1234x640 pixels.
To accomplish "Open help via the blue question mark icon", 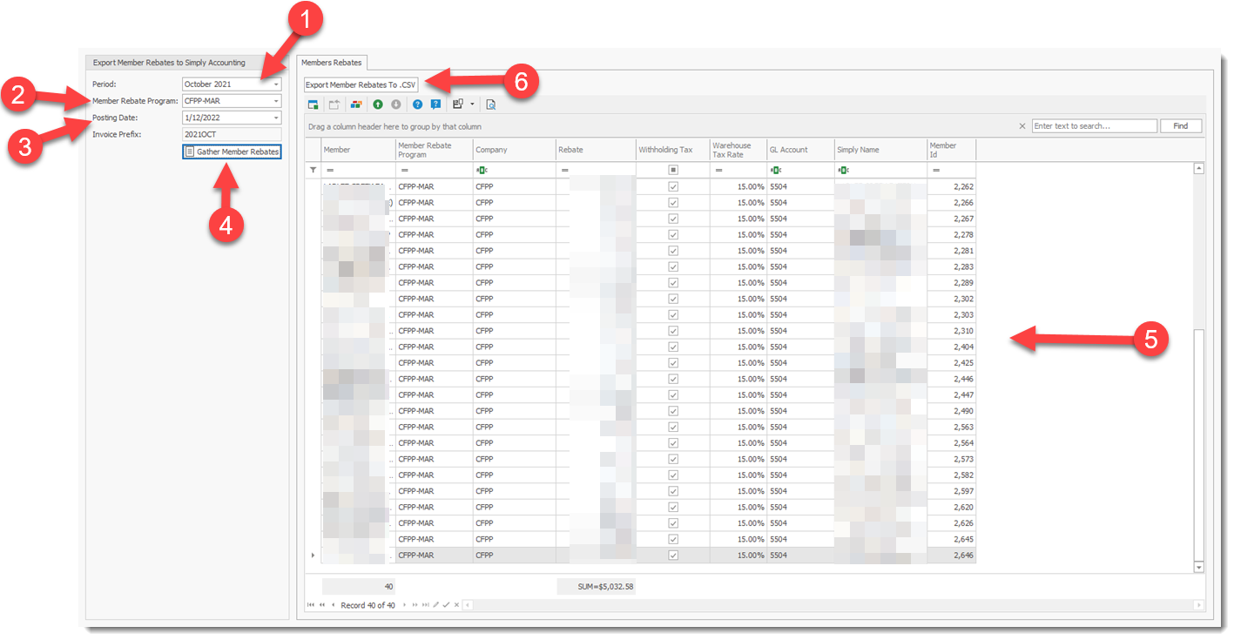I will point(417,104).
